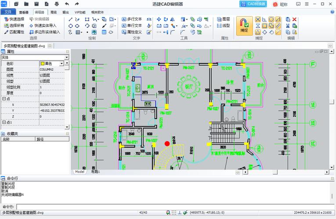Expand the drawing tabs list arrow
The image size is (336, 219).
[330, 46]
